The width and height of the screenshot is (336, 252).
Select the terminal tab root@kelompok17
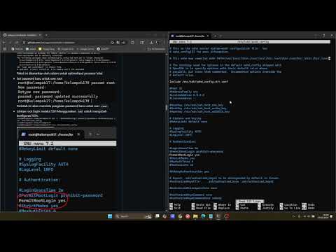pyautogui.click(x=190, y=36)
